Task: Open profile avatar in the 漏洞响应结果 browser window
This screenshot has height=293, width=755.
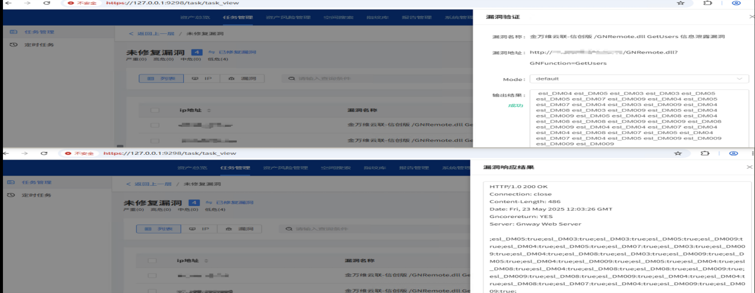Action: 734,153
